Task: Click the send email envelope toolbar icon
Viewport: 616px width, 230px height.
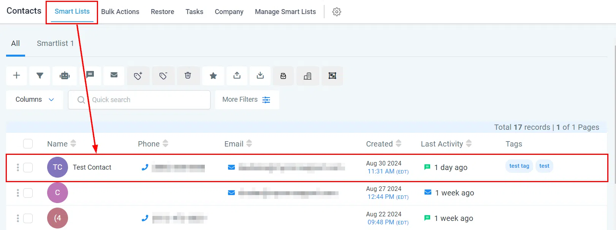Action: tap(114, 75)
